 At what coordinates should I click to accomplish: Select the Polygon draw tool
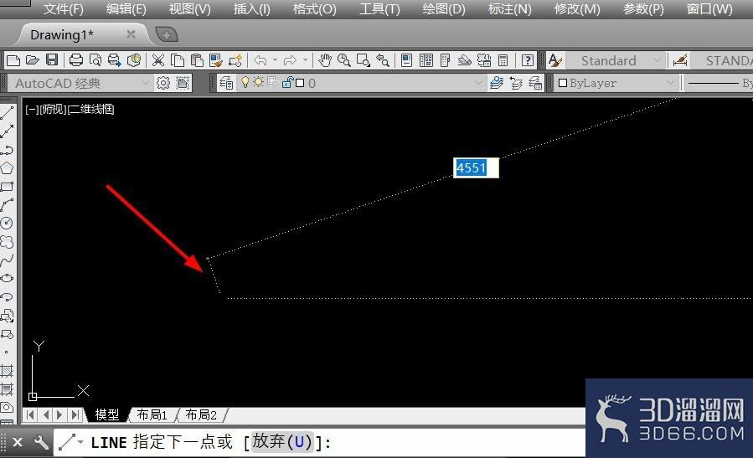(7, 168)
